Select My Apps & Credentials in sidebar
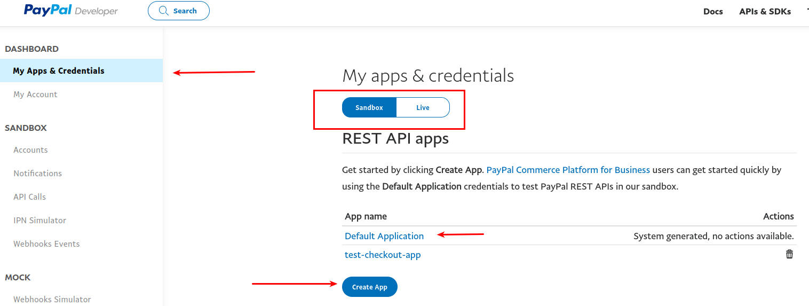This screenshot has width=809, height=306. [x=81, y=70]
